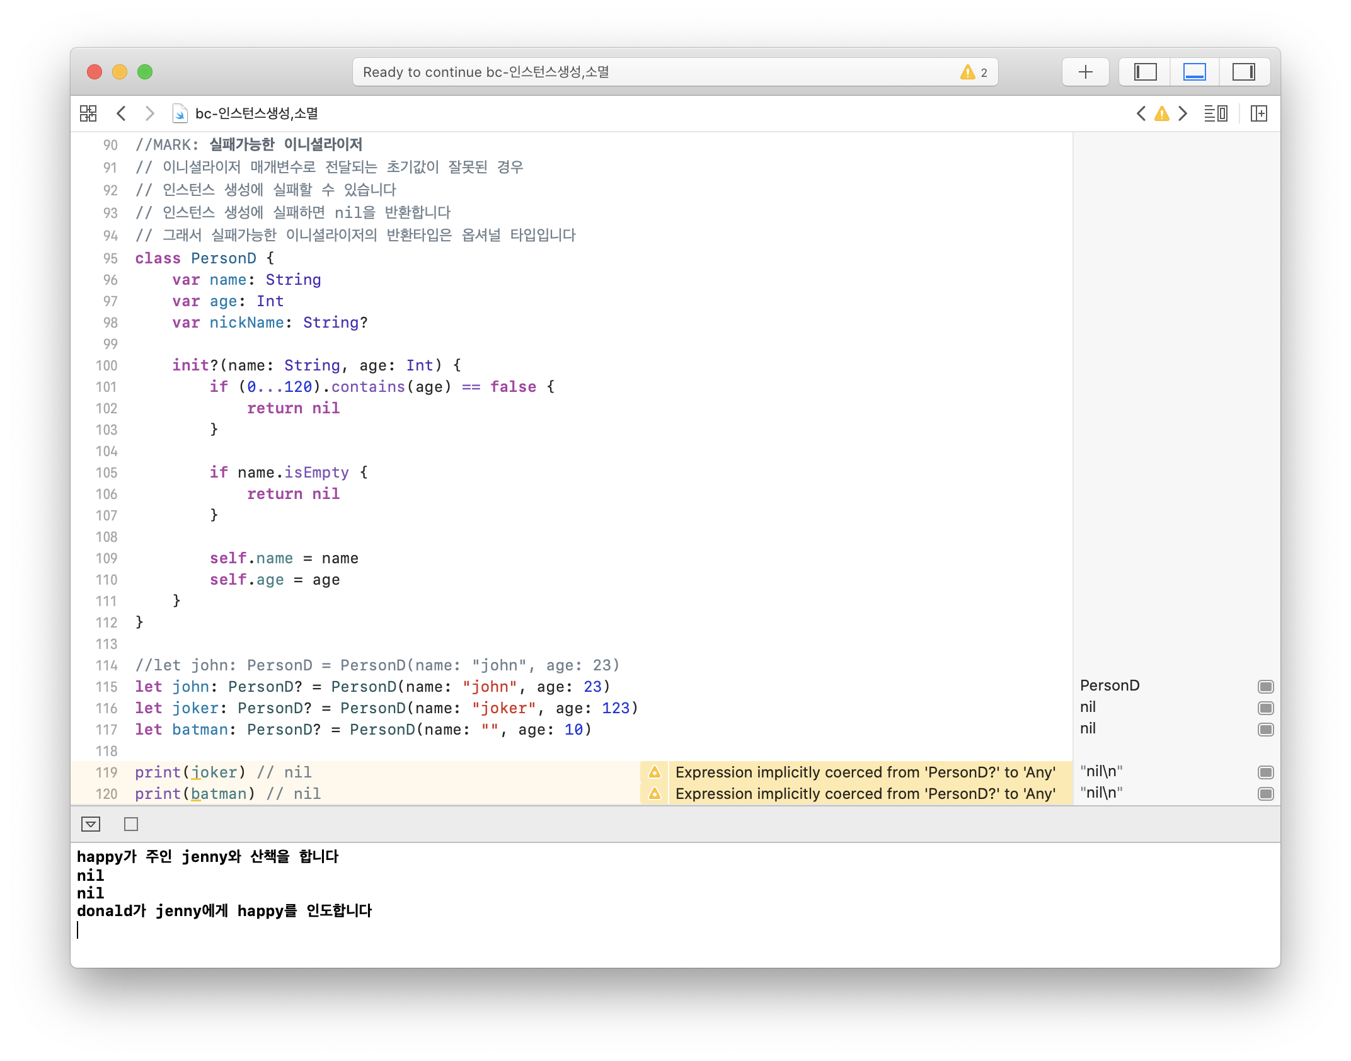Toggle the bottom debug area panel
This screenshot has height=1061, width=1351.
1194,72
